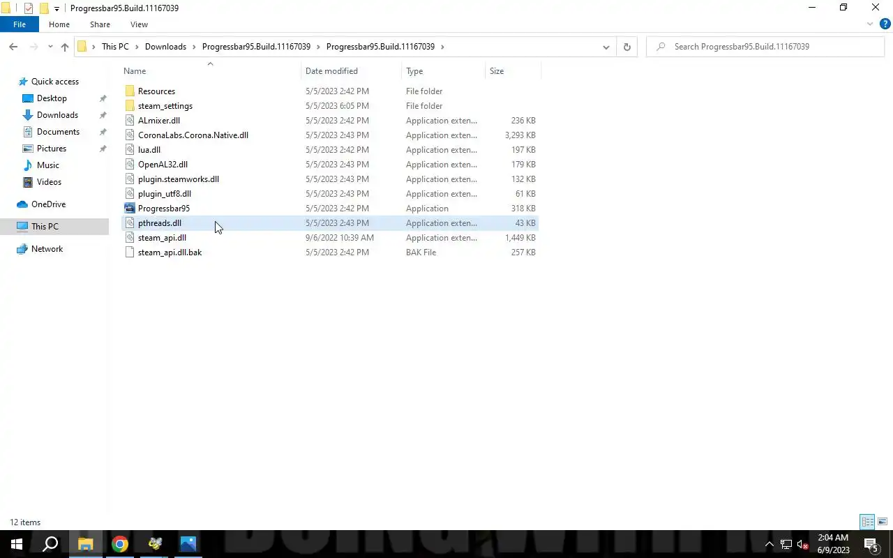Expand breadcrumb arrow after This PC
The width and height of the screenshot is (893, 558).
(137, 47)
